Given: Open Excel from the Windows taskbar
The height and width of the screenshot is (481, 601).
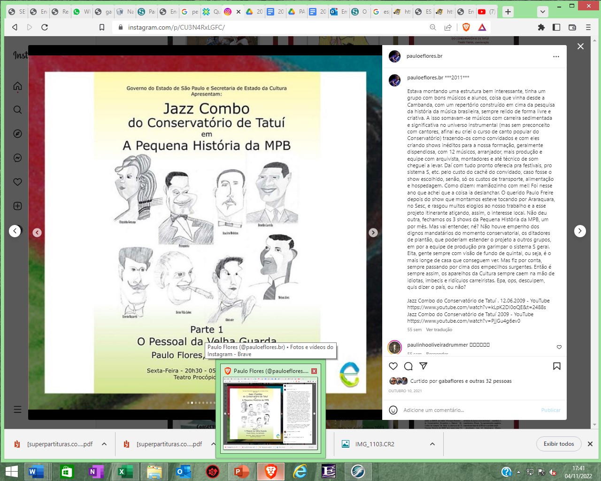Looking at the screenshot, I should (125, 471).
